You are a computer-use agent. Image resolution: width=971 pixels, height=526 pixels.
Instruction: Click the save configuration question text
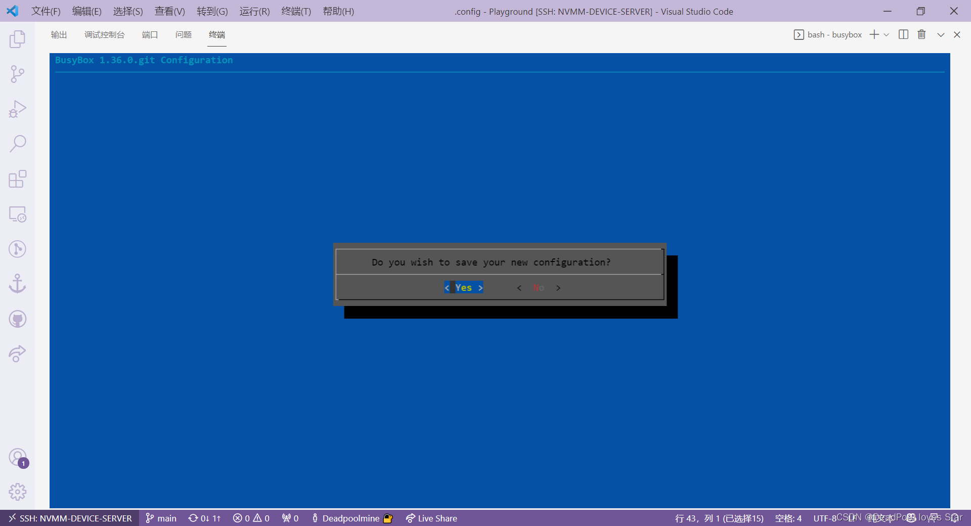491,262
